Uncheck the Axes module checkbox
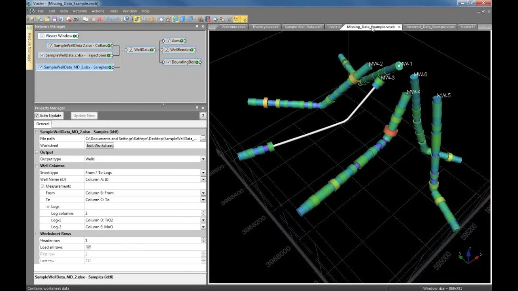 [168, 41]
